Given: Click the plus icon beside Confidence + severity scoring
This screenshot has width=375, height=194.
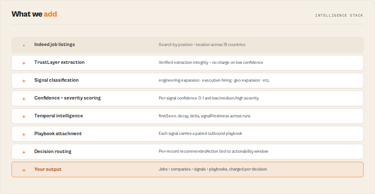Looking at the screenshot, I should tap(24, 99).
